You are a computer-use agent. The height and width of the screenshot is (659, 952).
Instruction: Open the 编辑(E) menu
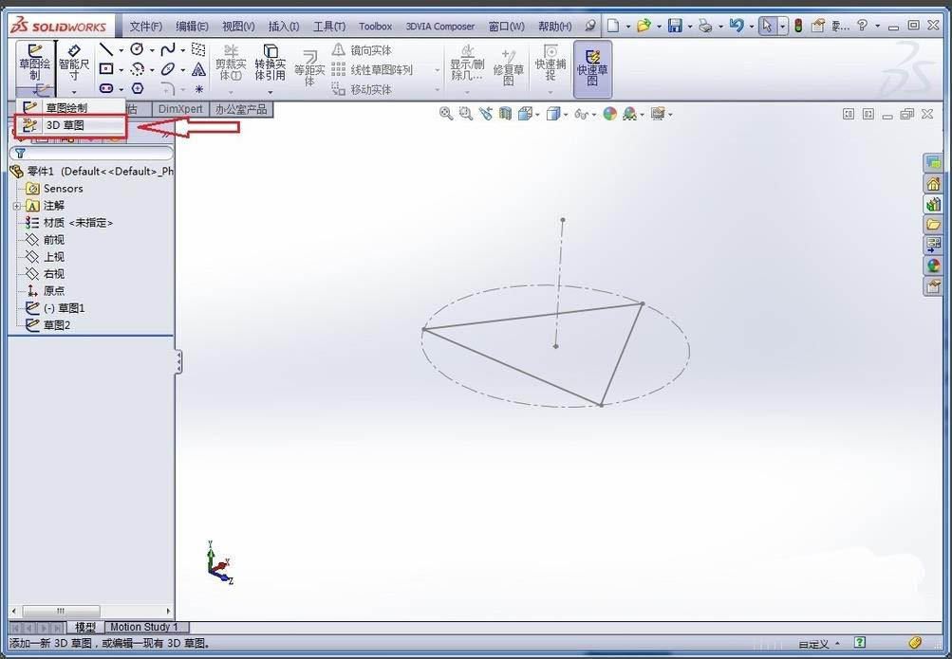click(x=192, y=26)
